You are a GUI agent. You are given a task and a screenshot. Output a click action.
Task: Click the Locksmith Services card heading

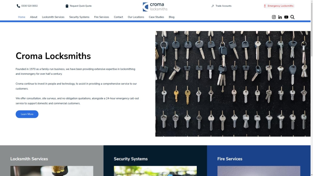coord(29,159)
